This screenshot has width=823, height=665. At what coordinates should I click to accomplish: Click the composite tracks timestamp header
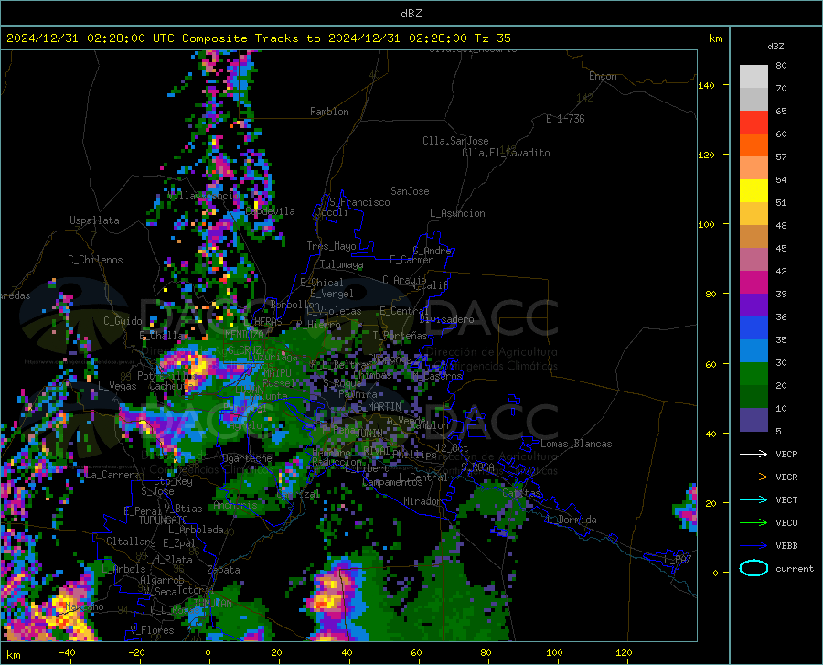[258, 38]
